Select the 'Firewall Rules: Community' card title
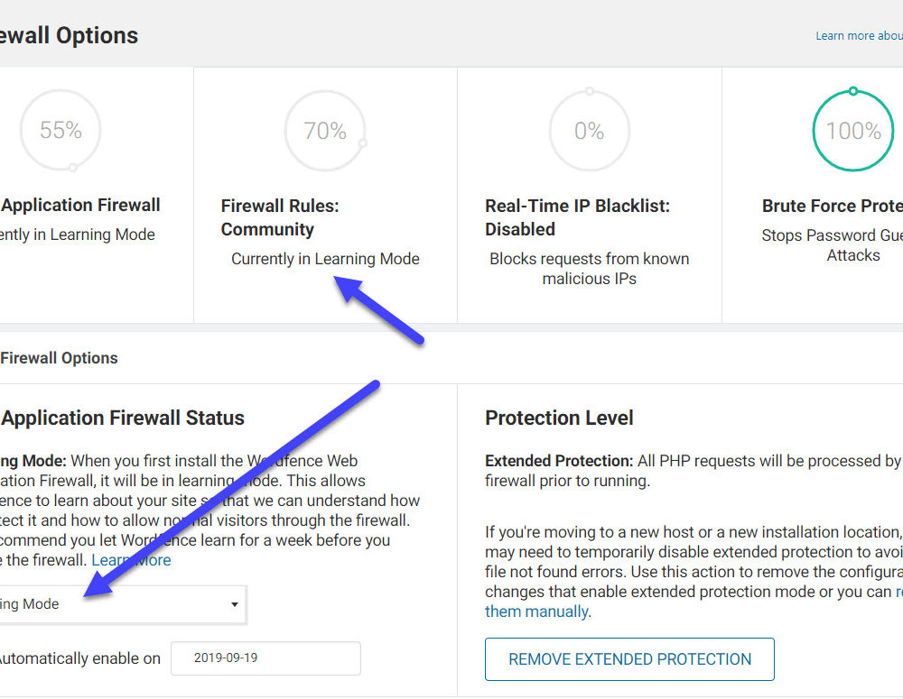903x699 pixels. click(280, 217)
